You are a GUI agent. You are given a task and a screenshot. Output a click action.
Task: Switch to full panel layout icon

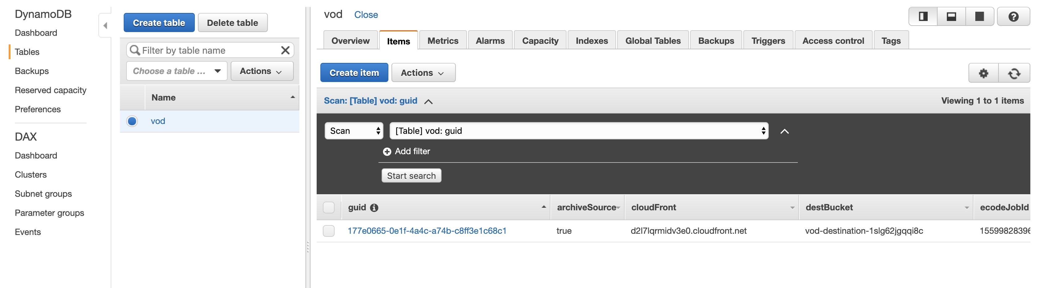pos(979,16)
